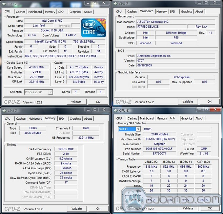Click the BIOS date 09/18/2009 field
This screenshot has height=214, width=223.
point(176,65)
